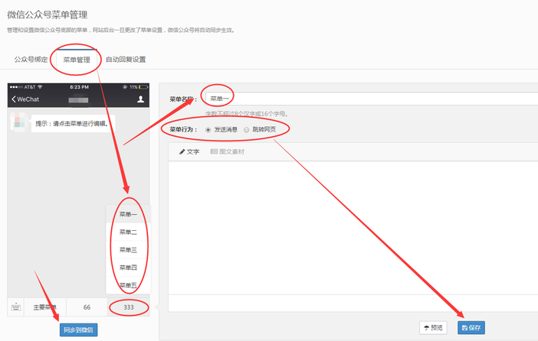
Task: Select 菜单二 in the phone submenu
Action: (x=128, y=232)
